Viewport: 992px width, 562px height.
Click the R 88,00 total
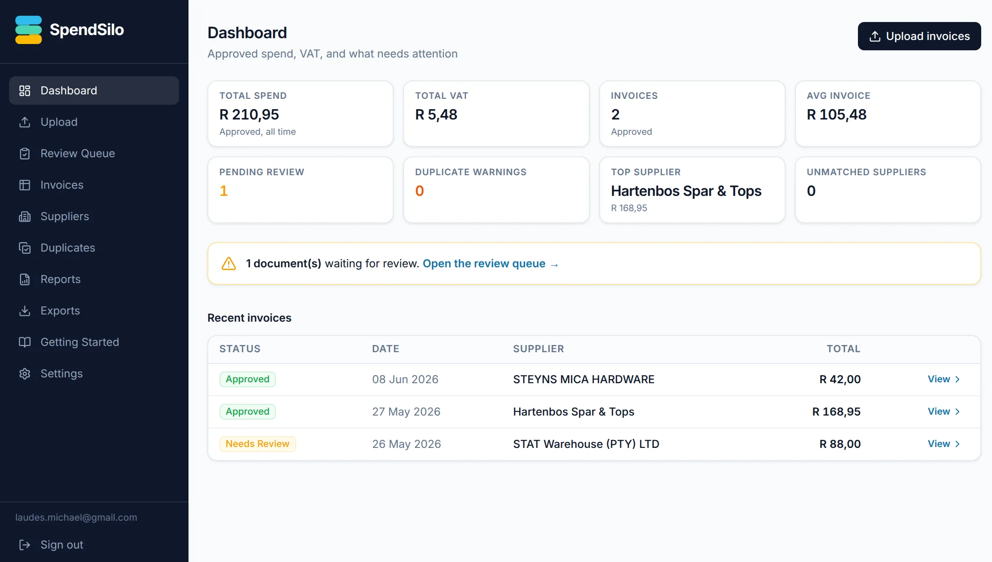(x=839, y=444)
